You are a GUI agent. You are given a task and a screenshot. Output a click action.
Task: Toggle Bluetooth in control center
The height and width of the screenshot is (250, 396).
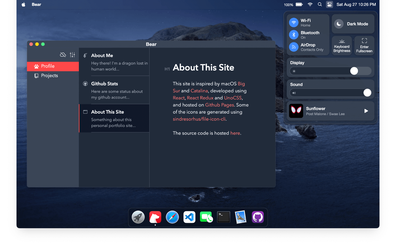tap(294, 35)
